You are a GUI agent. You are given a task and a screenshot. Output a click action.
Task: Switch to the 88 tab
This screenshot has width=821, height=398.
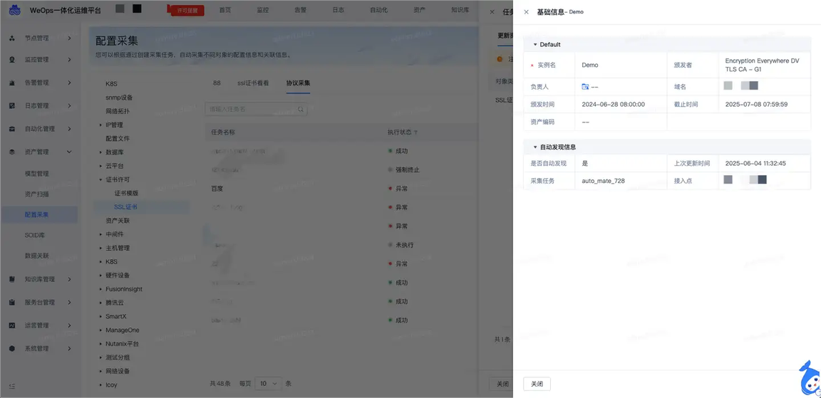[x=217, y=83]
